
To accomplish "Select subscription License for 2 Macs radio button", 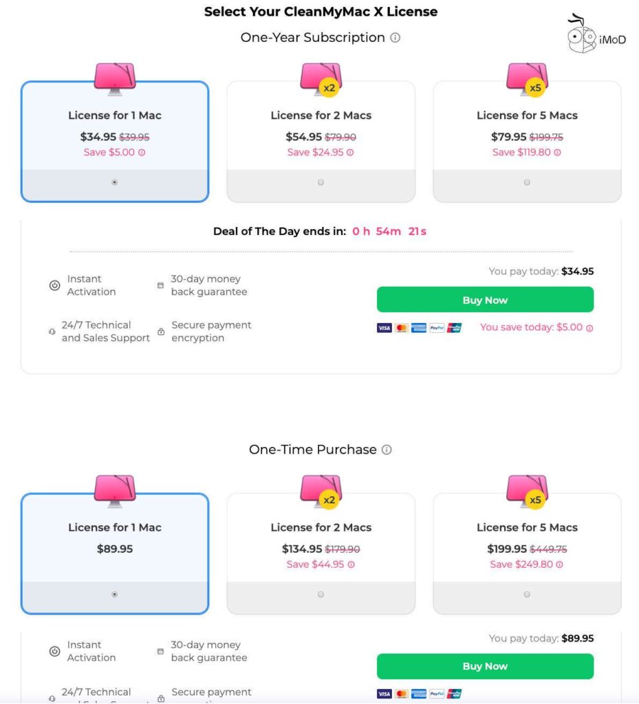I will tap(321, 182).
